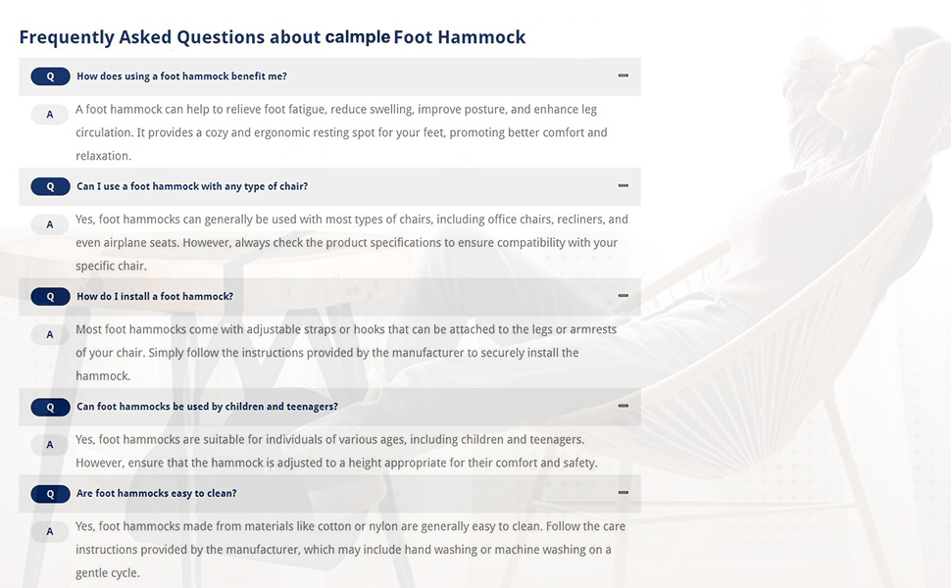Click the FAQ heading about calmple Foot Hammock
This screenshot has height=588, width=951.
(x=273, y=37)
